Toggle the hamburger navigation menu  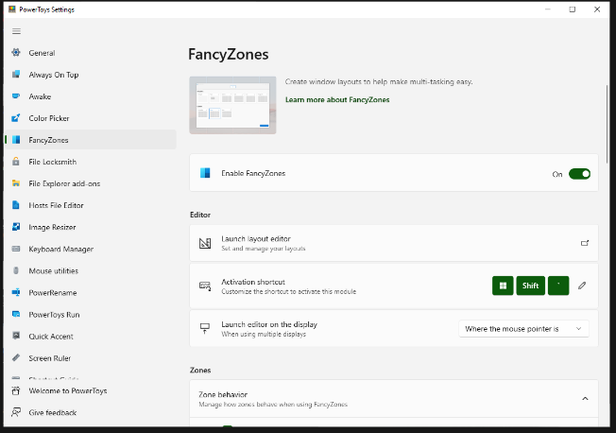16,31
